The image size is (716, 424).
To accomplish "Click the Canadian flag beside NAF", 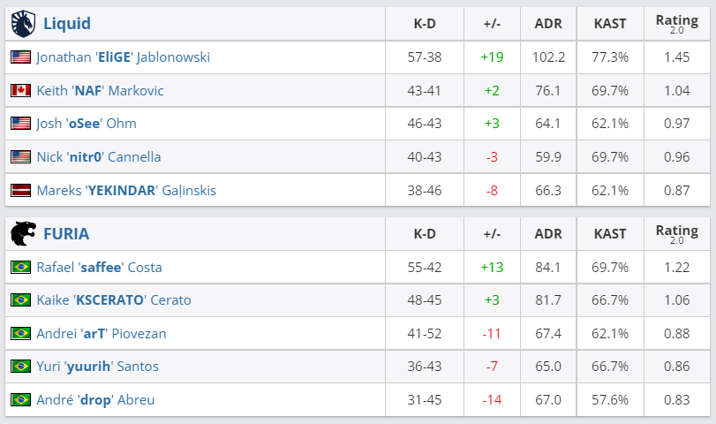I will tap(20, 90).
